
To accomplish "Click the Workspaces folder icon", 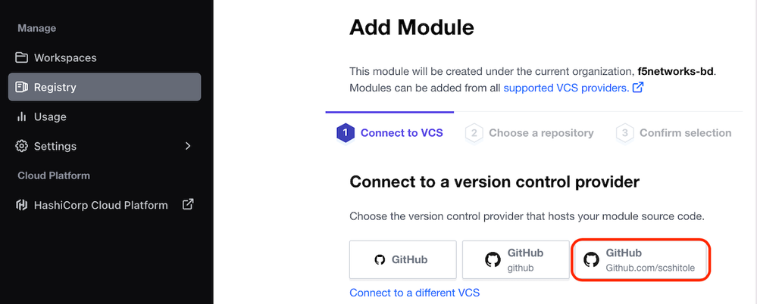I will (21, 58).
